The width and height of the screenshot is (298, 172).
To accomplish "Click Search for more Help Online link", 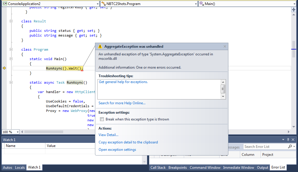I will (122, 103).
